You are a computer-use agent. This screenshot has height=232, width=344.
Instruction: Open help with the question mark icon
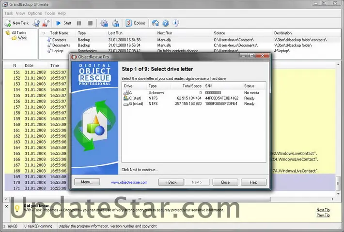[166, 23]
